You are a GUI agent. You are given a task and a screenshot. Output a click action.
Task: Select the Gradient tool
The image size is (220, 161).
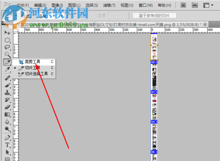7,114
